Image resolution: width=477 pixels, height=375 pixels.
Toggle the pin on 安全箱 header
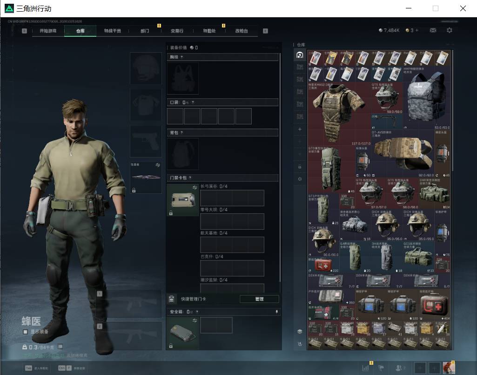pyautogui.click(x=276, y=312)
